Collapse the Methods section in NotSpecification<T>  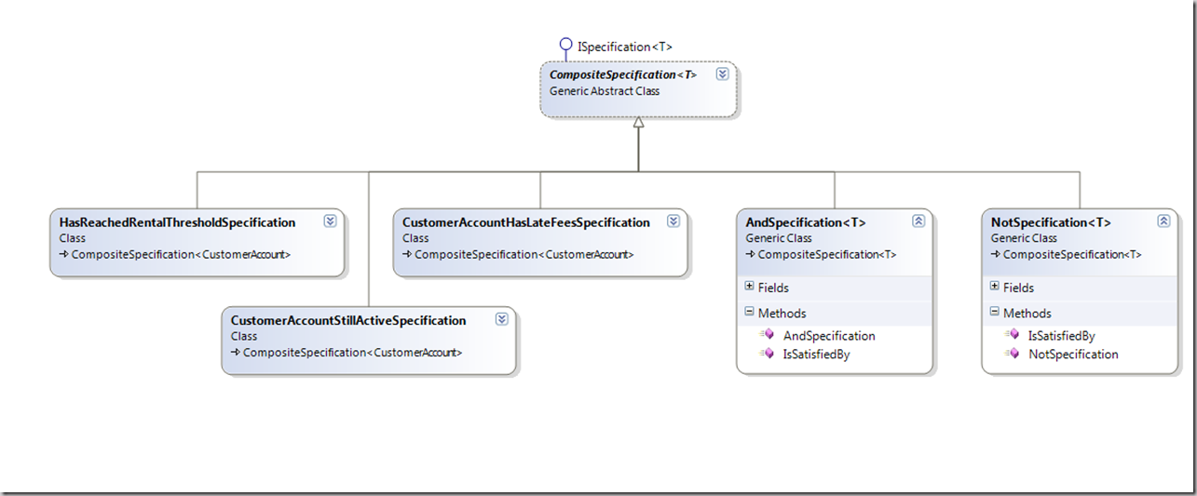pos(995,313)
